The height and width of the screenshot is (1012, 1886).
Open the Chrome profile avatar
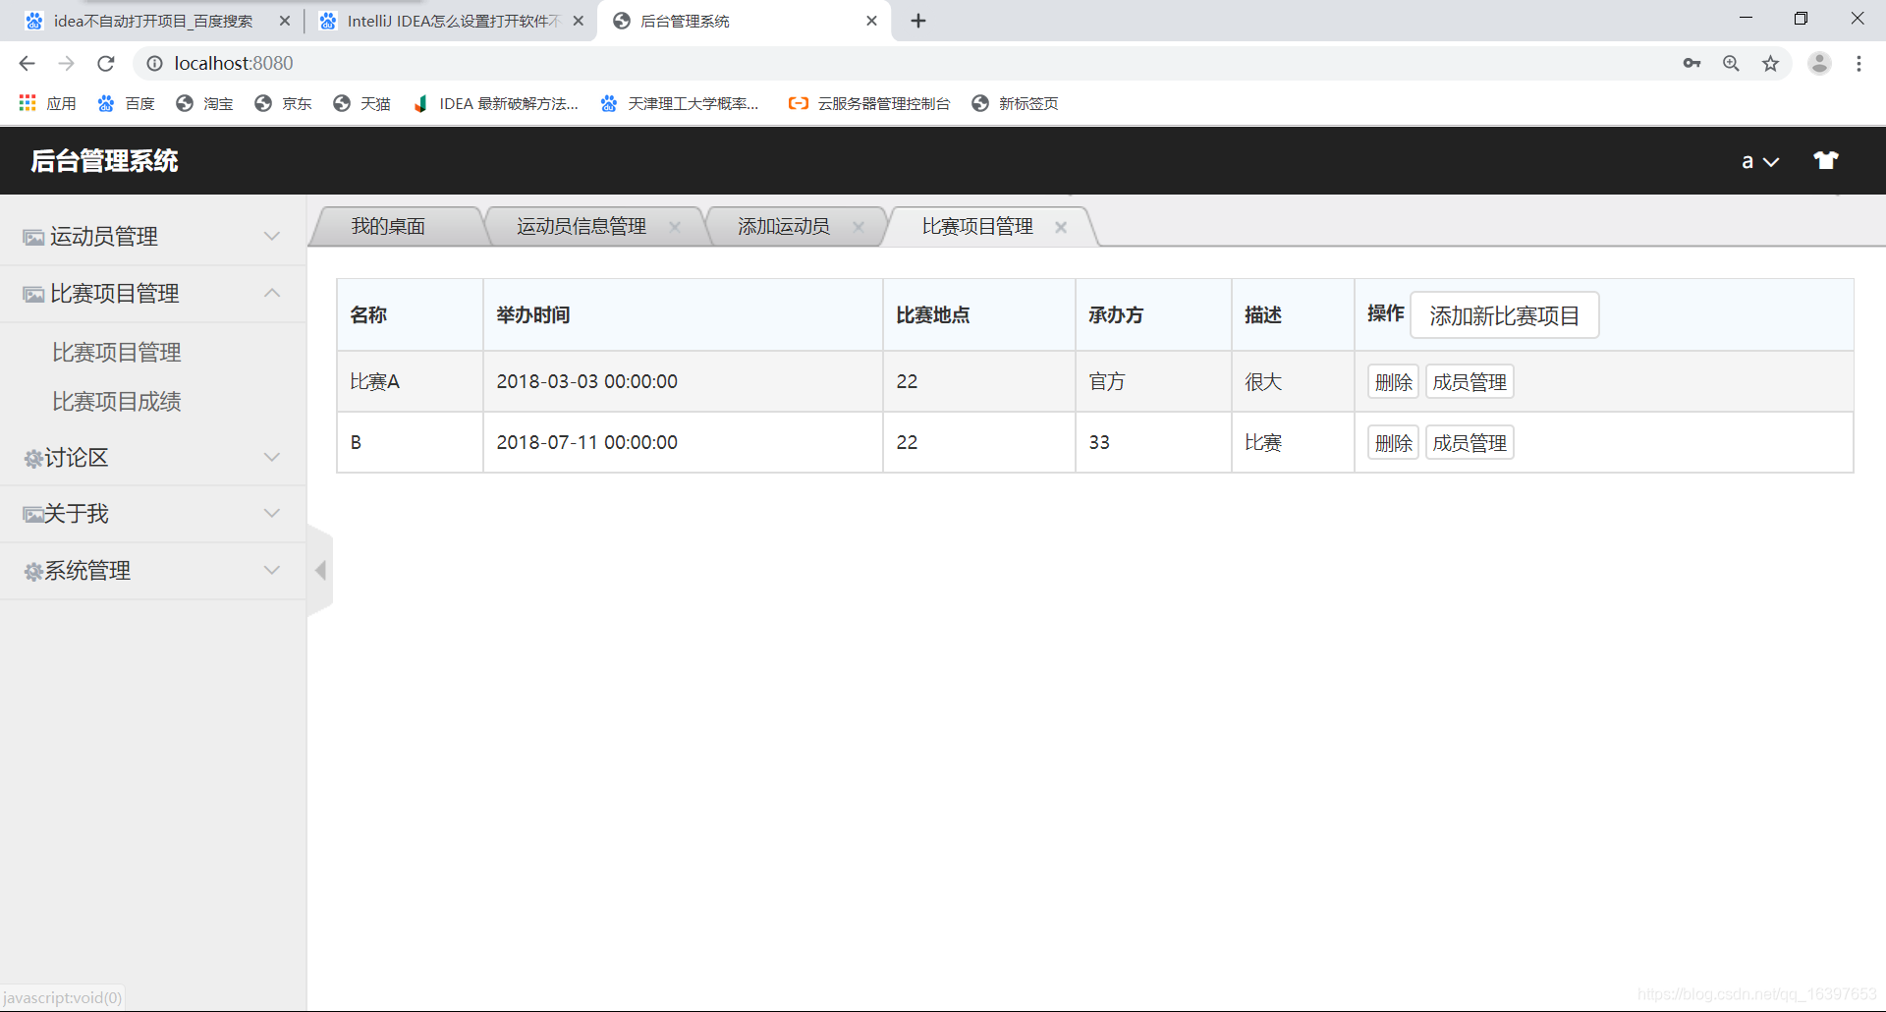[x=1819, y=63]
